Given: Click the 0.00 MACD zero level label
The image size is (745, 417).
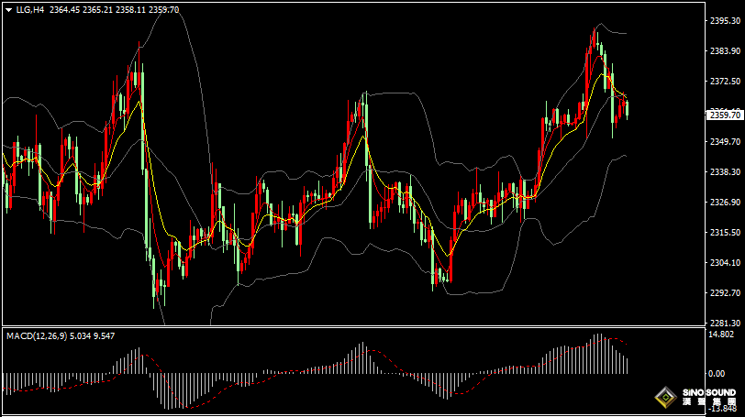Looking at the screenshot, I should point(717,373).
